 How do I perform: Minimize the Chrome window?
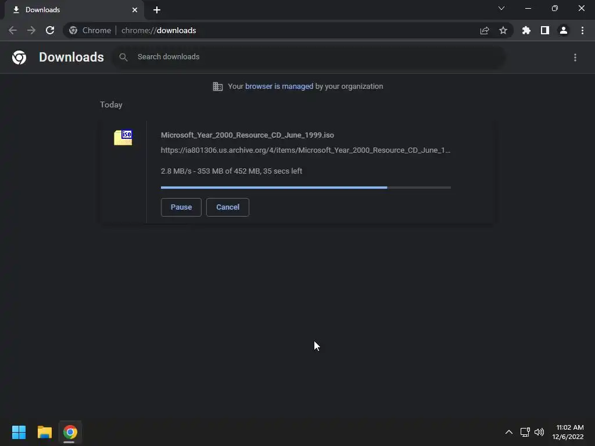coord(528,8)
